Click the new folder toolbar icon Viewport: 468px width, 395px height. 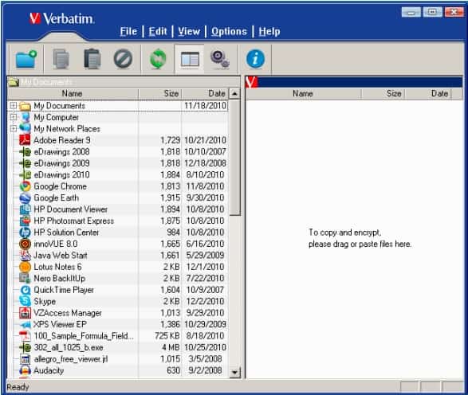tap(26, 59)
